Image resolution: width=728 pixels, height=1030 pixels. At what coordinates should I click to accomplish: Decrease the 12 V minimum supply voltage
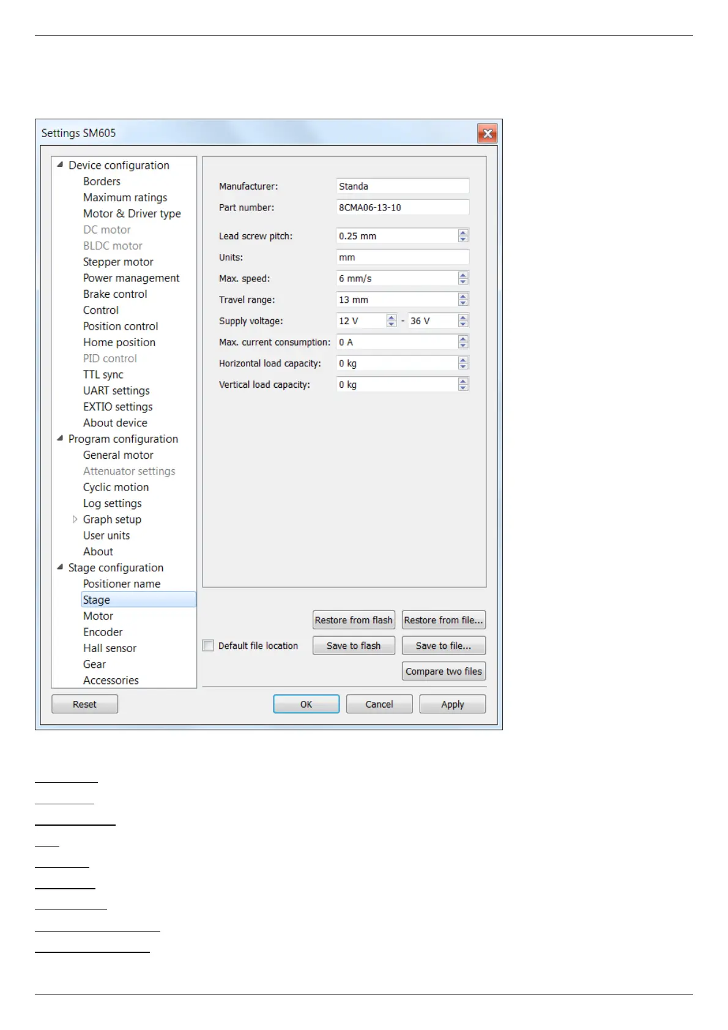click(392, 324)
